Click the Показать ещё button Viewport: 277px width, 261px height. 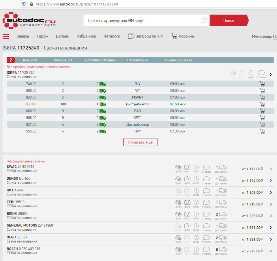click(140, 142)
